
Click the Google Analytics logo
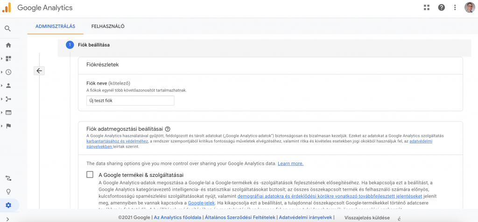click(7, 7)
